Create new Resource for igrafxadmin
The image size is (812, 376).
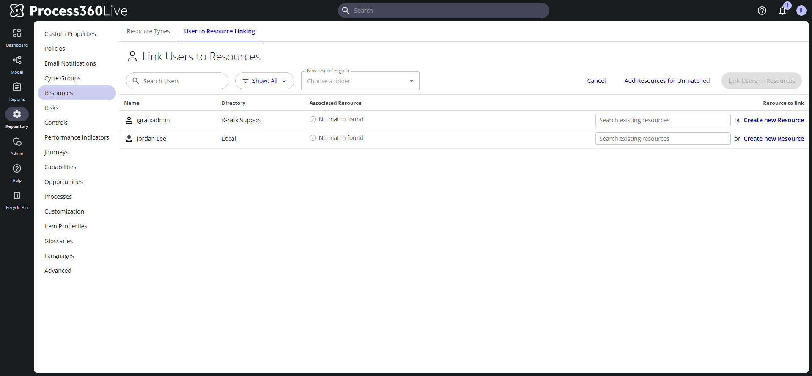(x=774, y=120)
